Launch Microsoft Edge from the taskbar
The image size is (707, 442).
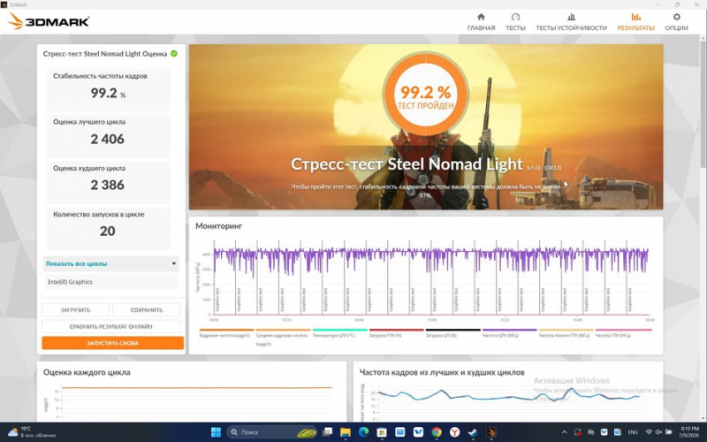[363, 432]
